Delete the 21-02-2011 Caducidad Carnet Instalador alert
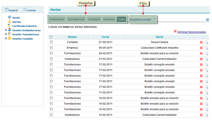 click(x=201, y=59)
